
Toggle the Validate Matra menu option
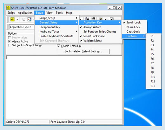click(x=100, y=41)
